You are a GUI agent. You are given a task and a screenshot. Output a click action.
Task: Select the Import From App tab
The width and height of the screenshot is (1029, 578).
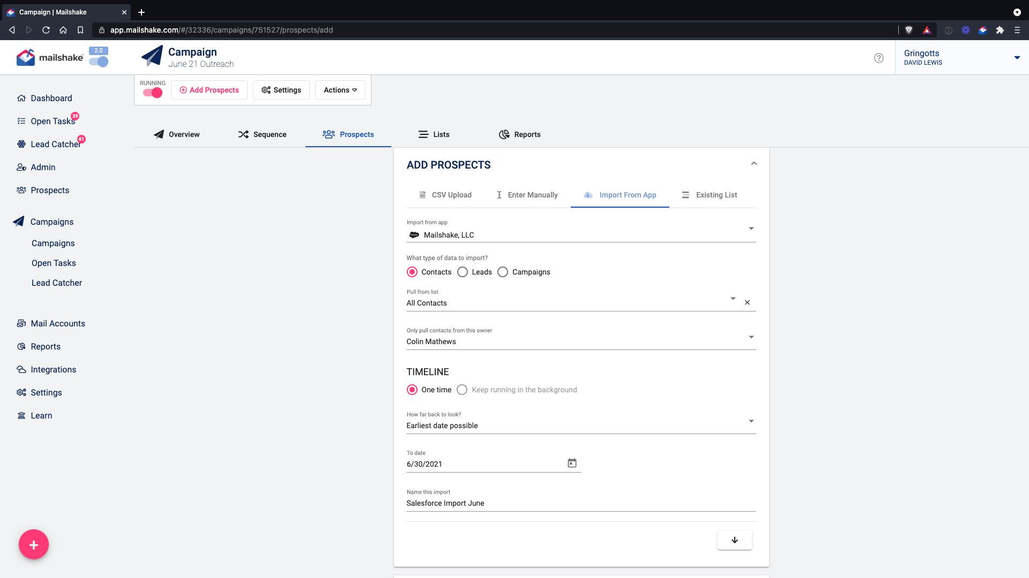620,195
